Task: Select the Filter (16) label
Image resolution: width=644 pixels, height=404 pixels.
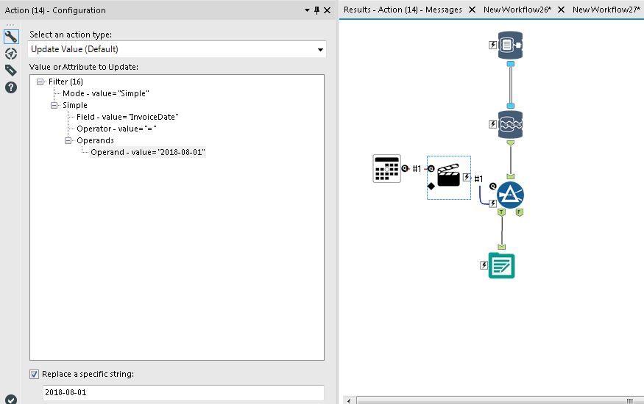Action: (66, 82)
